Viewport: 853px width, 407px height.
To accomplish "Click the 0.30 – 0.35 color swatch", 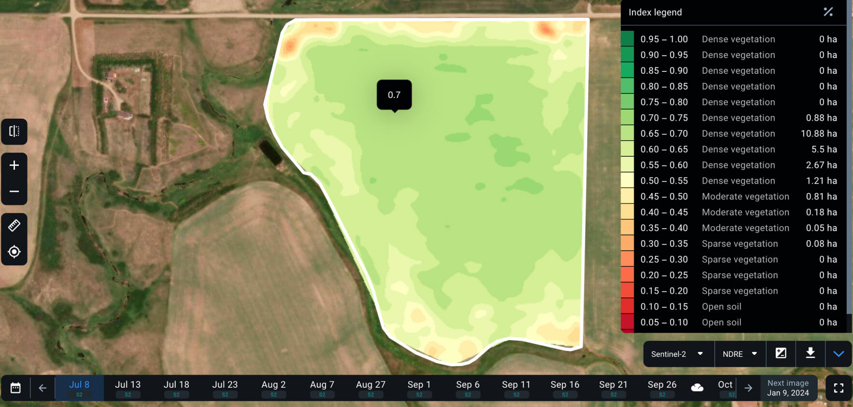I will (x=627, y=243).
